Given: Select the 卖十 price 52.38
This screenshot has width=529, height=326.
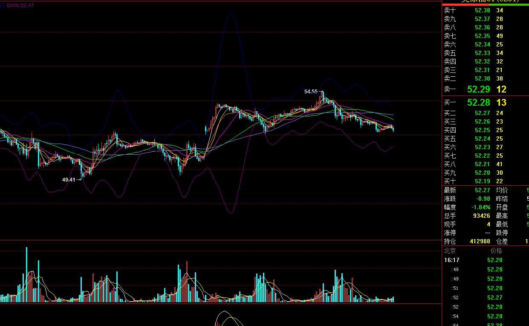Looking at the screenshot, I should pos(483,10).
